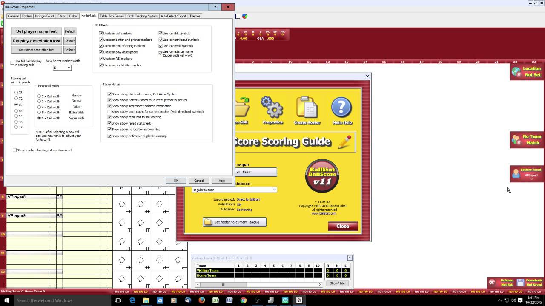545x306 pixels.
Task: Toggle Use icon end of inning markers
Action: coord(122,46)
